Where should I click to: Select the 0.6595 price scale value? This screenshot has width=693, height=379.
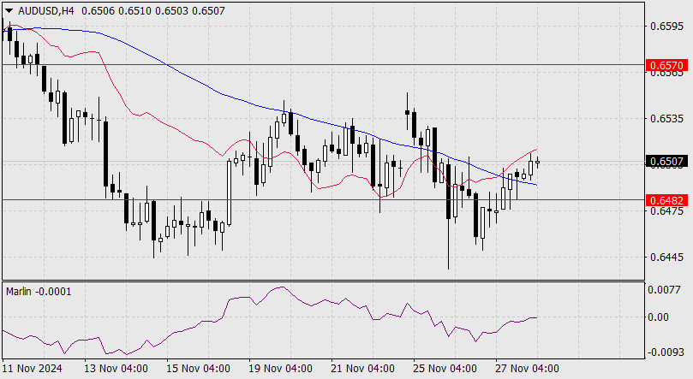pos(666,26)
